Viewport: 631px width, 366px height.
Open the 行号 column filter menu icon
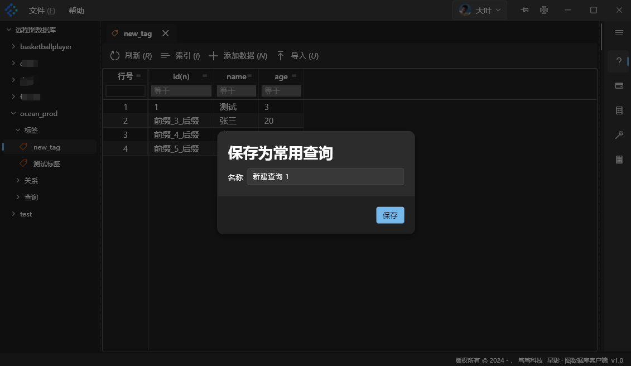[x=138, y=76]
